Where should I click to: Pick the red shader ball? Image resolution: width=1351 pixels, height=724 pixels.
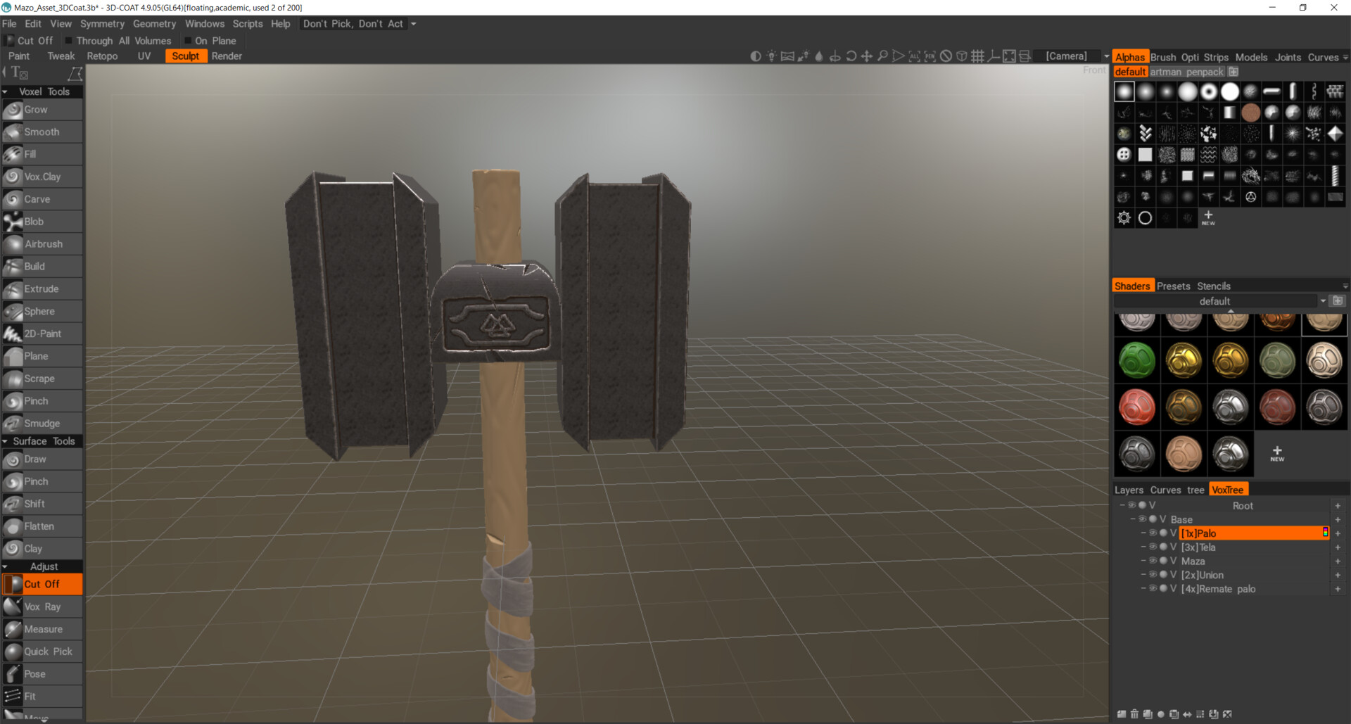click(x=1136, y=407)
